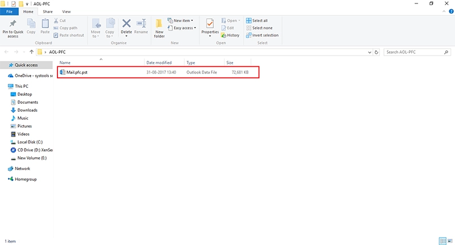
Task: Pin the folder to Quick access
Action: click(x=13, y=28)
